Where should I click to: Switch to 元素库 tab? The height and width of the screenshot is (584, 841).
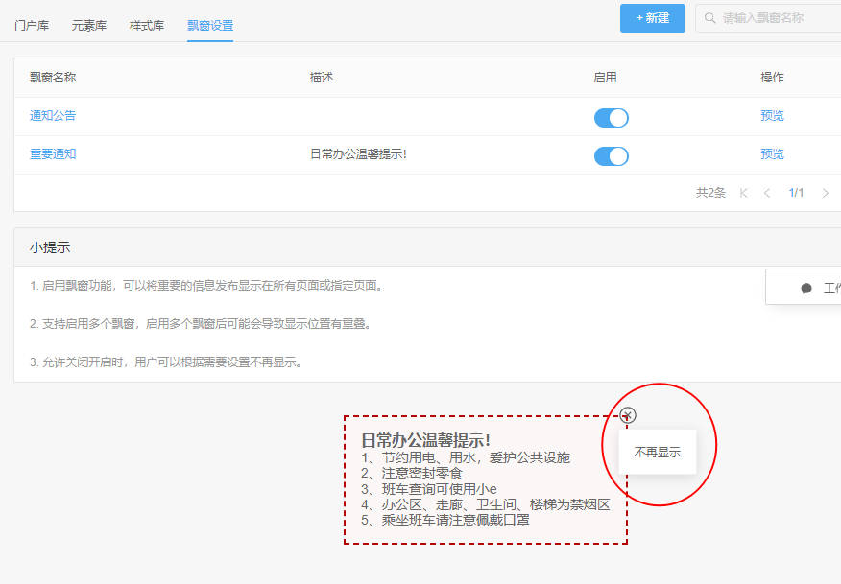pyautogui.click(x=89, y=25)
